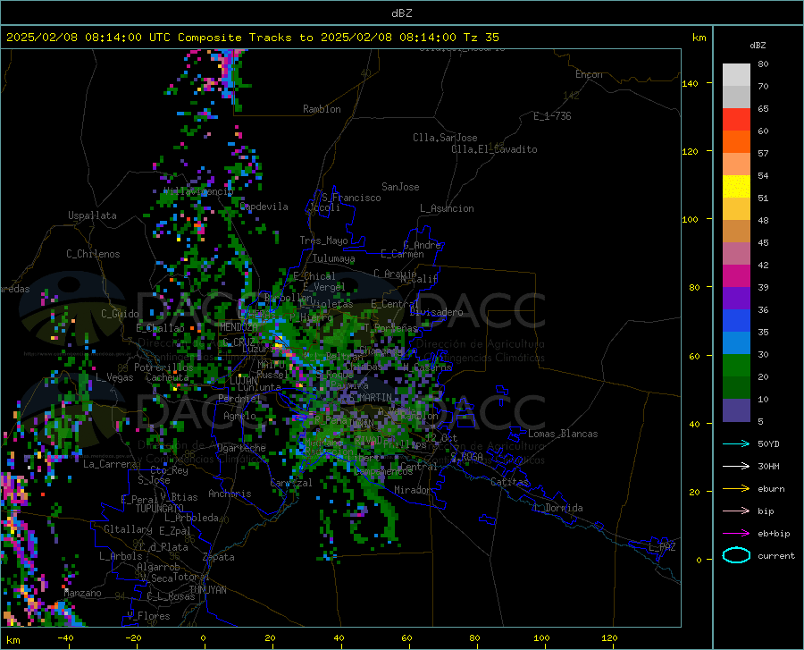
Task: Click the Encon place label
Action: [x=589, y=74]
